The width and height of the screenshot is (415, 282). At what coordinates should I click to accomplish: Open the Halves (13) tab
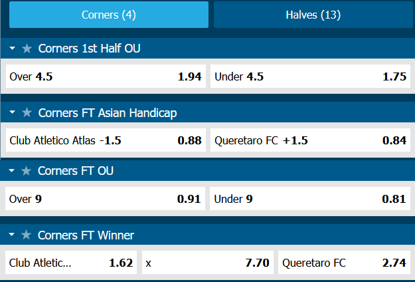click(312, 15)
